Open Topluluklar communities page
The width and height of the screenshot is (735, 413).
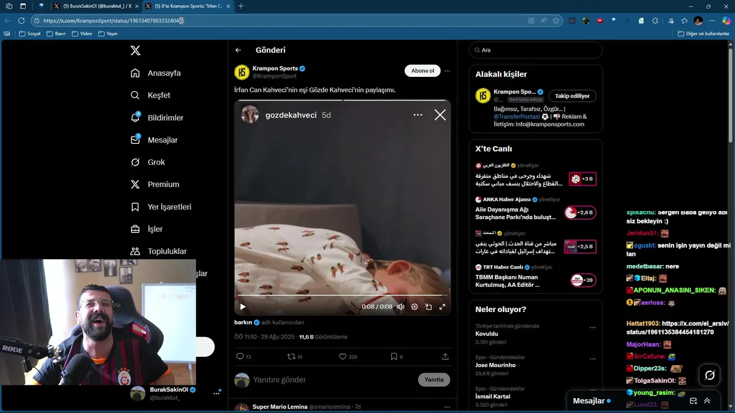pos(158,251)
